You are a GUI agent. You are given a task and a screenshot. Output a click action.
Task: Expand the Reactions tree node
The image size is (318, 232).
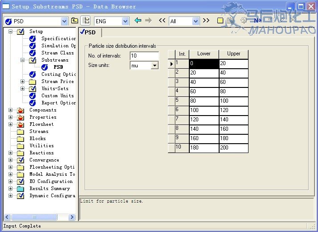[10, 153]
